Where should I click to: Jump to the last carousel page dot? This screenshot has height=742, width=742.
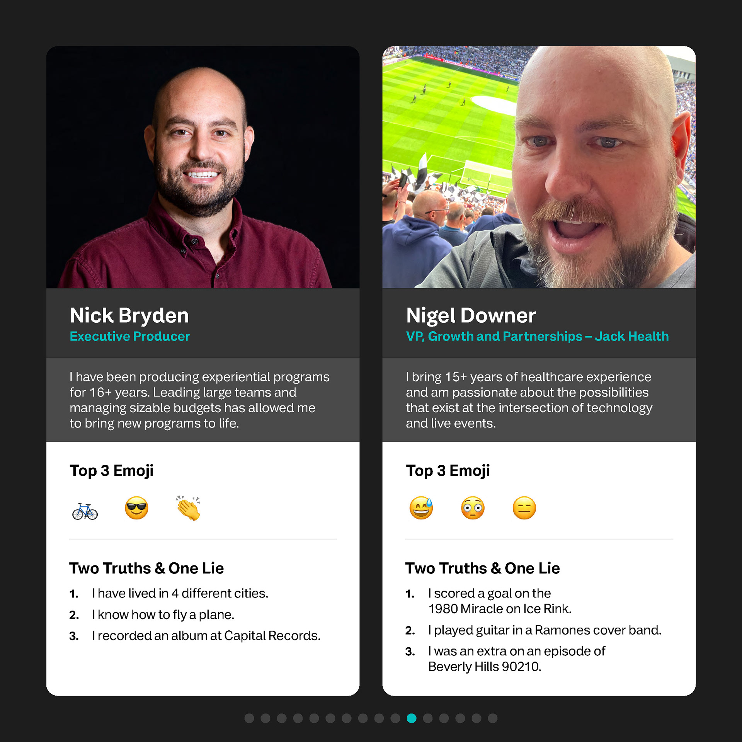493,718
